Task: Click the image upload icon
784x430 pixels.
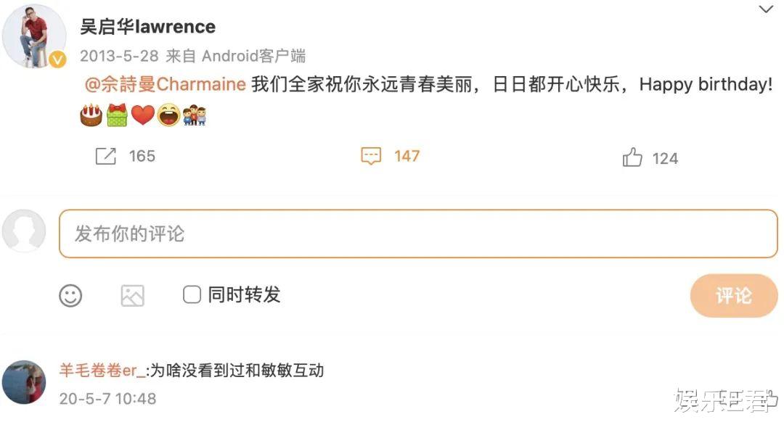Action: click(x=132, y=296)
